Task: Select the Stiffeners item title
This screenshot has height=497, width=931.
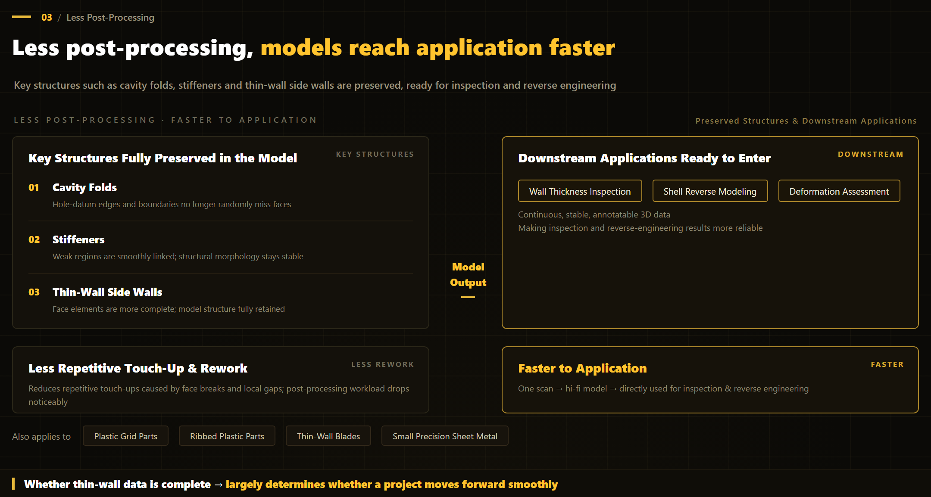Action: [78, 239]
